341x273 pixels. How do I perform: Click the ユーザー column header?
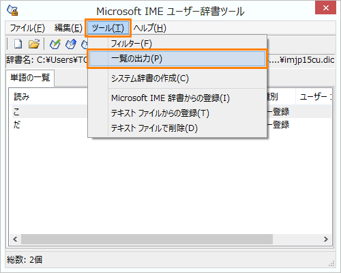pos(314,97)
